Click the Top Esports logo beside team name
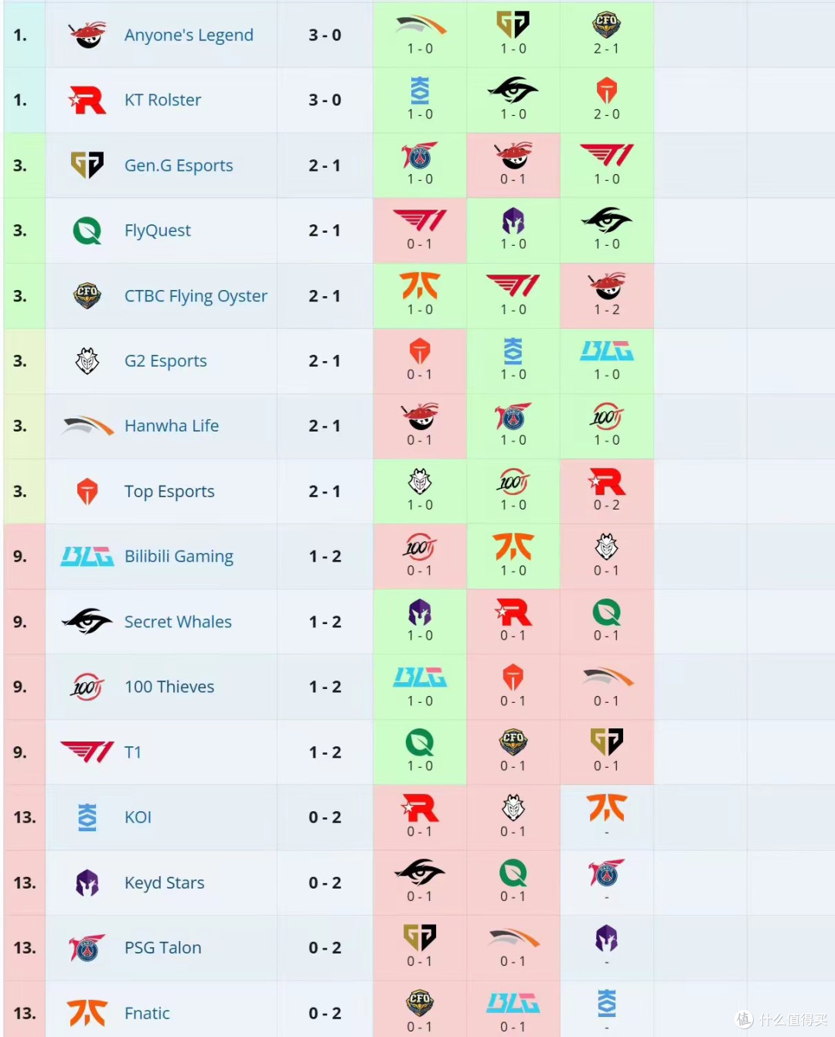 [87, 491]
